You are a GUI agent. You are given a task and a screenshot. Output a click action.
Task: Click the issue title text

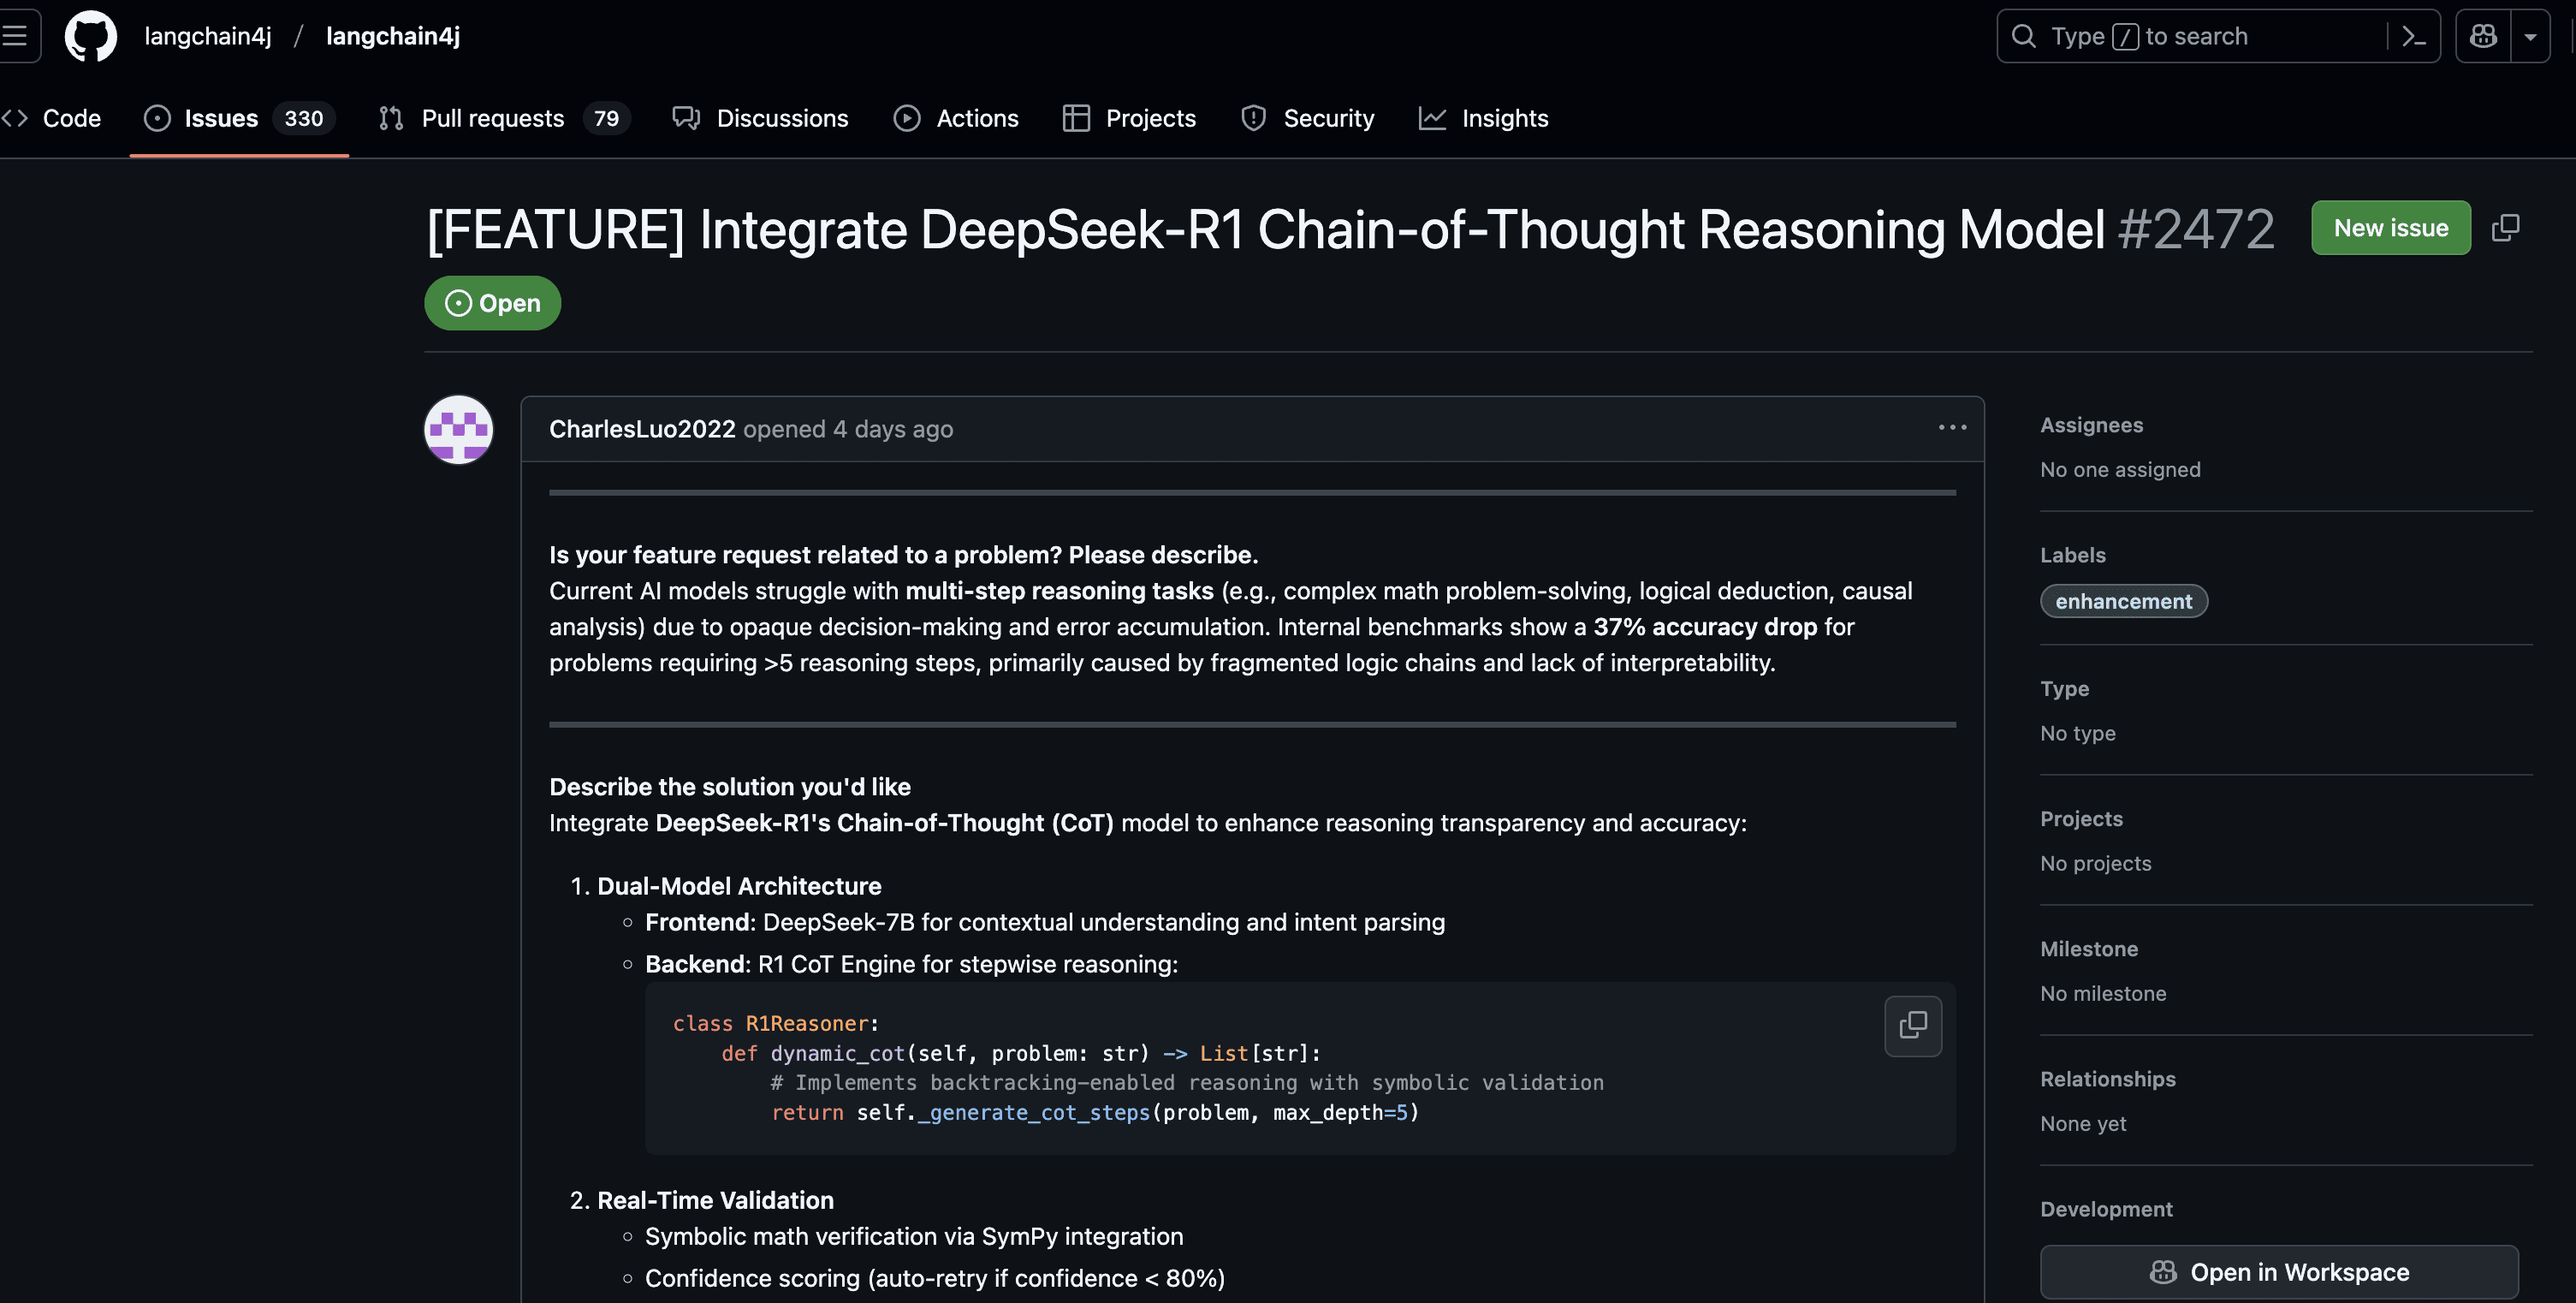click(1266, 229)
